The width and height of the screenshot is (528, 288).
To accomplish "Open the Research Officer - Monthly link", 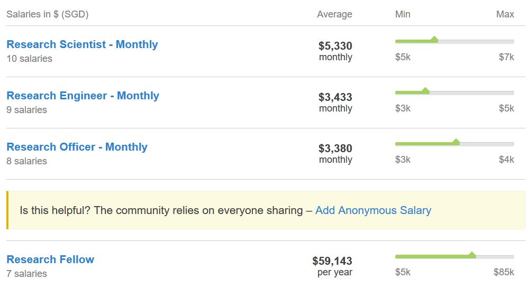I will pyautogui.click(x=77, y=147).
